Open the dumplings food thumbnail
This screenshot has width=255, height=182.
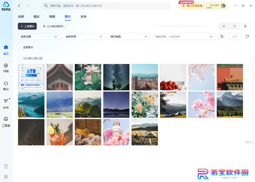coord(88,132)
